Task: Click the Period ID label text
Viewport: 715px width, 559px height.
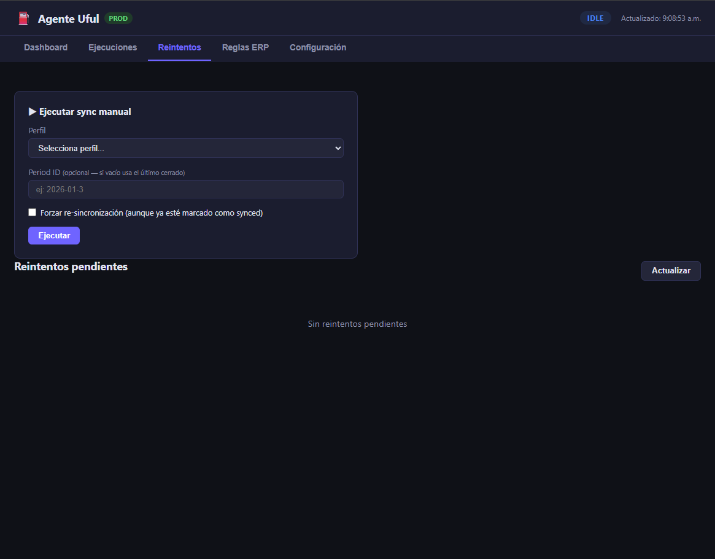Action: [44, 173]
